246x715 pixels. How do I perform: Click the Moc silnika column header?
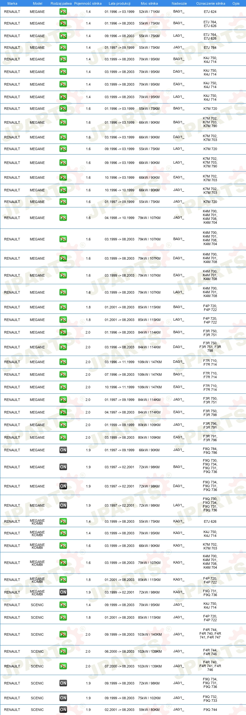click(149, 3)
